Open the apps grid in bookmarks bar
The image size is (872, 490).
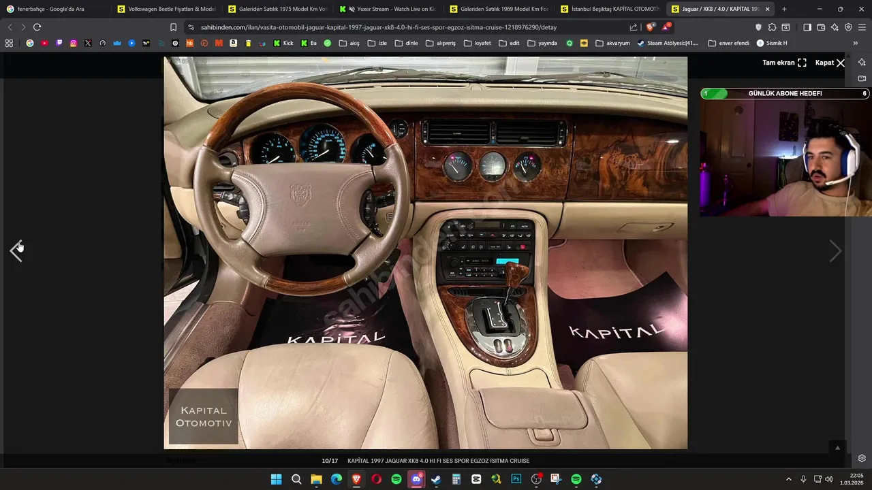click(9, 43)
